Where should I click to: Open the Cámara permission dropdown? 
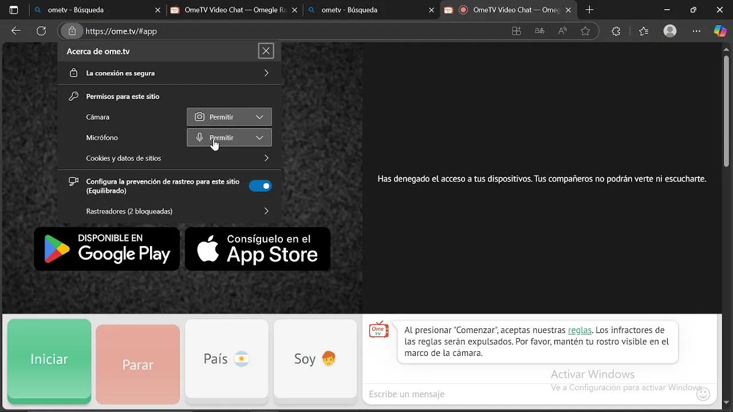click(229, 117)
